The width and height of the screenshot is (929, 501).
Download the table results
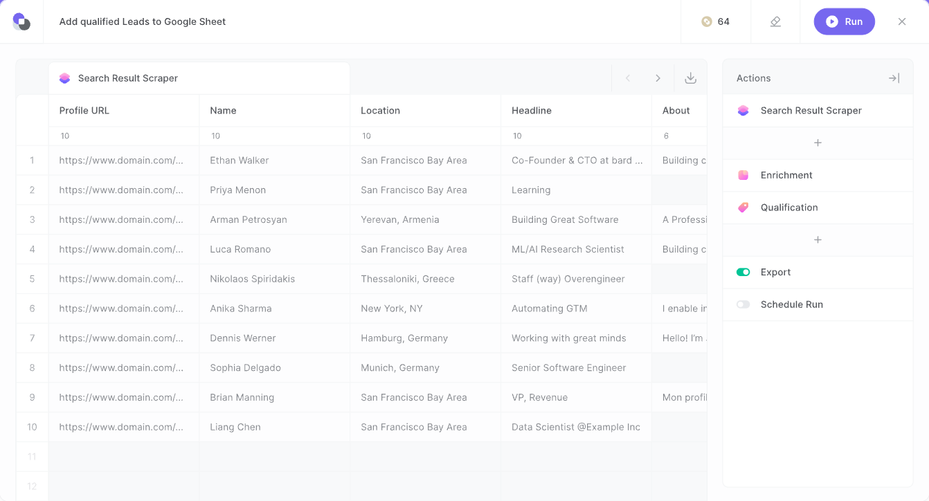coord(690,78)
